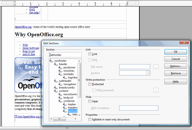192x130 pixels.
Task: Click the lock icon beside navcolumn section
Action: click(60, 94)
